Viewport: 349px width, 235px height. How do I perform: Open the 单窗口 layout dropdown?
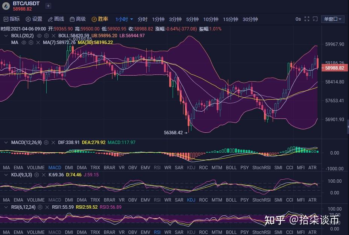coord(332,19)
